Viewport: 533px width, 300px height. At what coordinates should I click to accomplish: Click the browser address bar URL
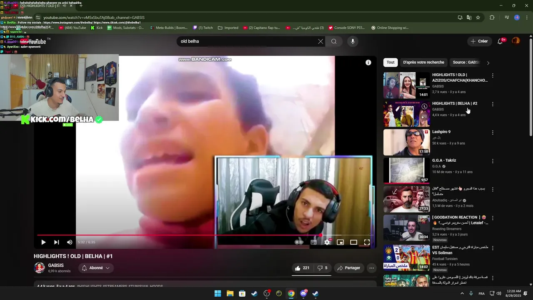(x=94, y=17)
